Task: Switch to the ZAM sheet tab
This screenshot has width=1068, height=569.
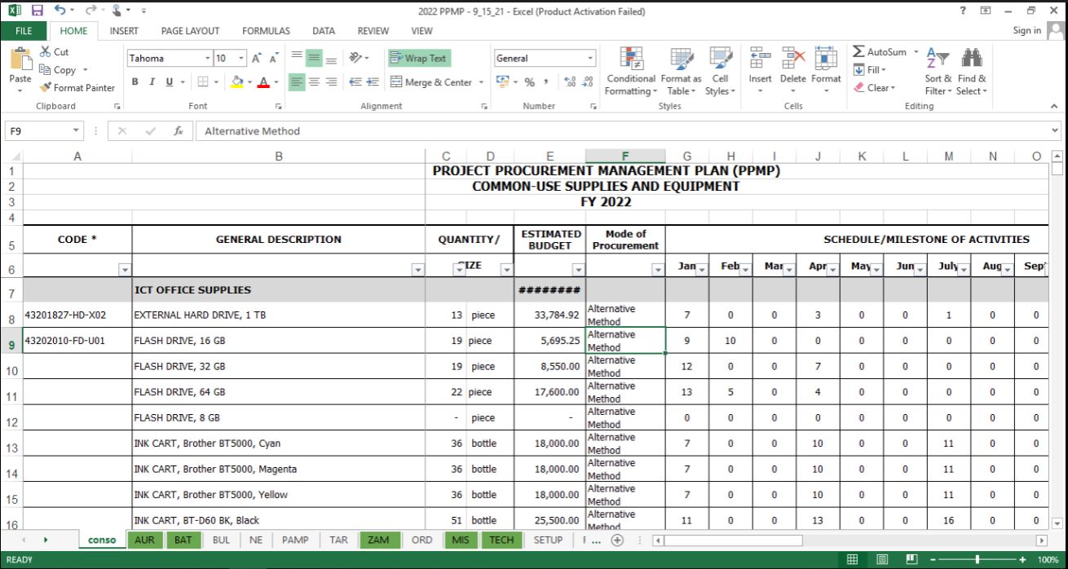Action: (377, 540)
